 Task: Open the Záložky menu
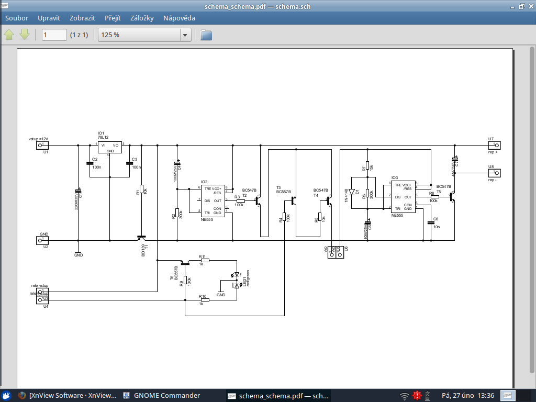pyautogui.click(x=142, y=18)
